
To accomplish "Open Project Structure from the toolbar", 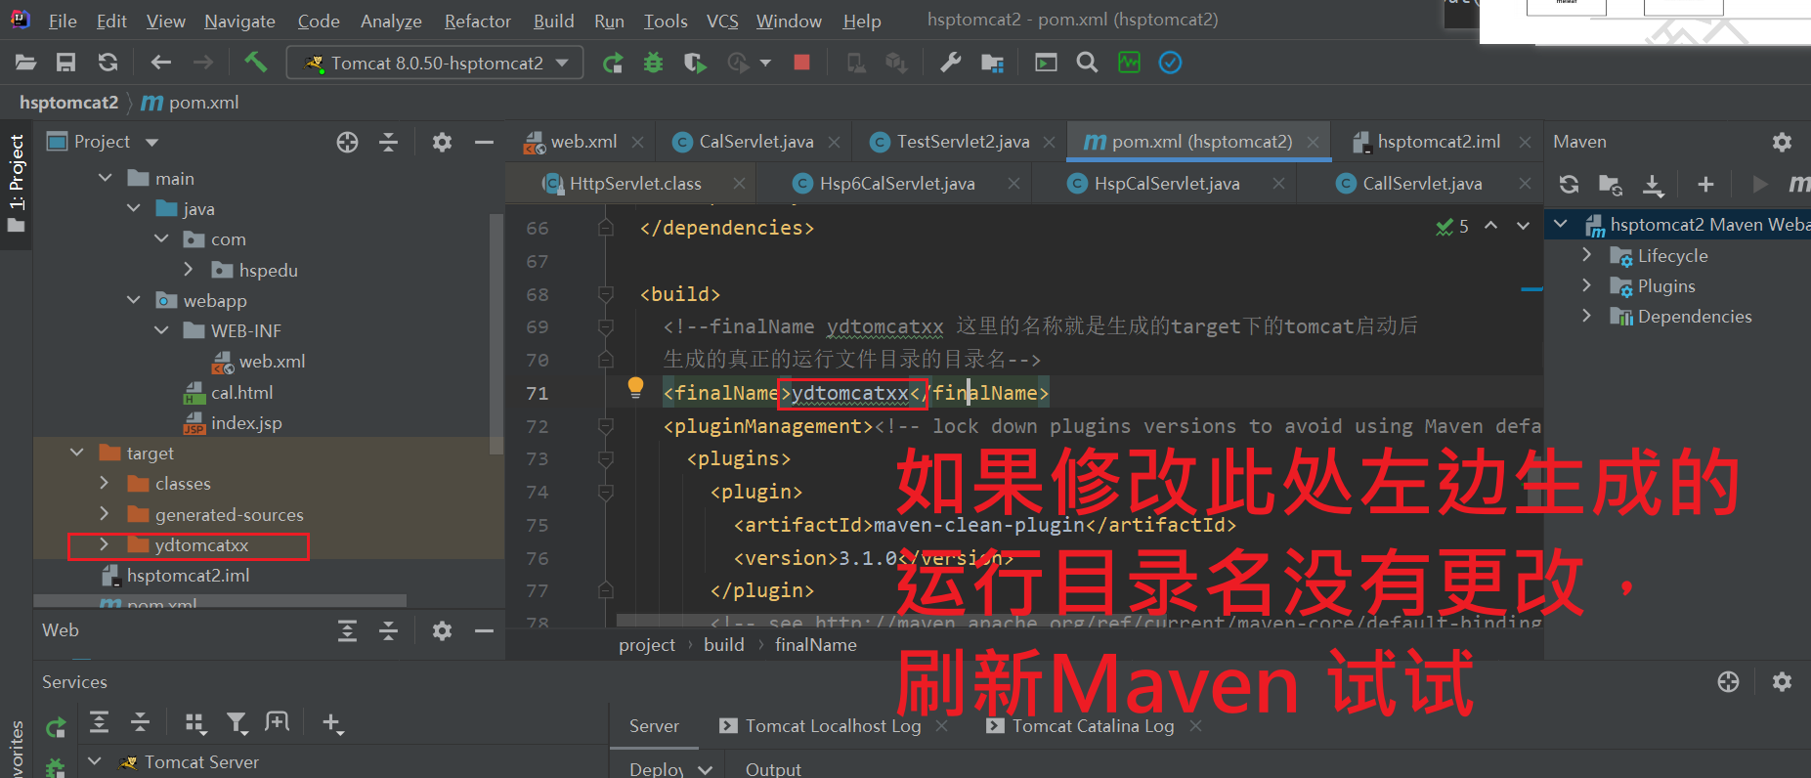I will [992, 64].
